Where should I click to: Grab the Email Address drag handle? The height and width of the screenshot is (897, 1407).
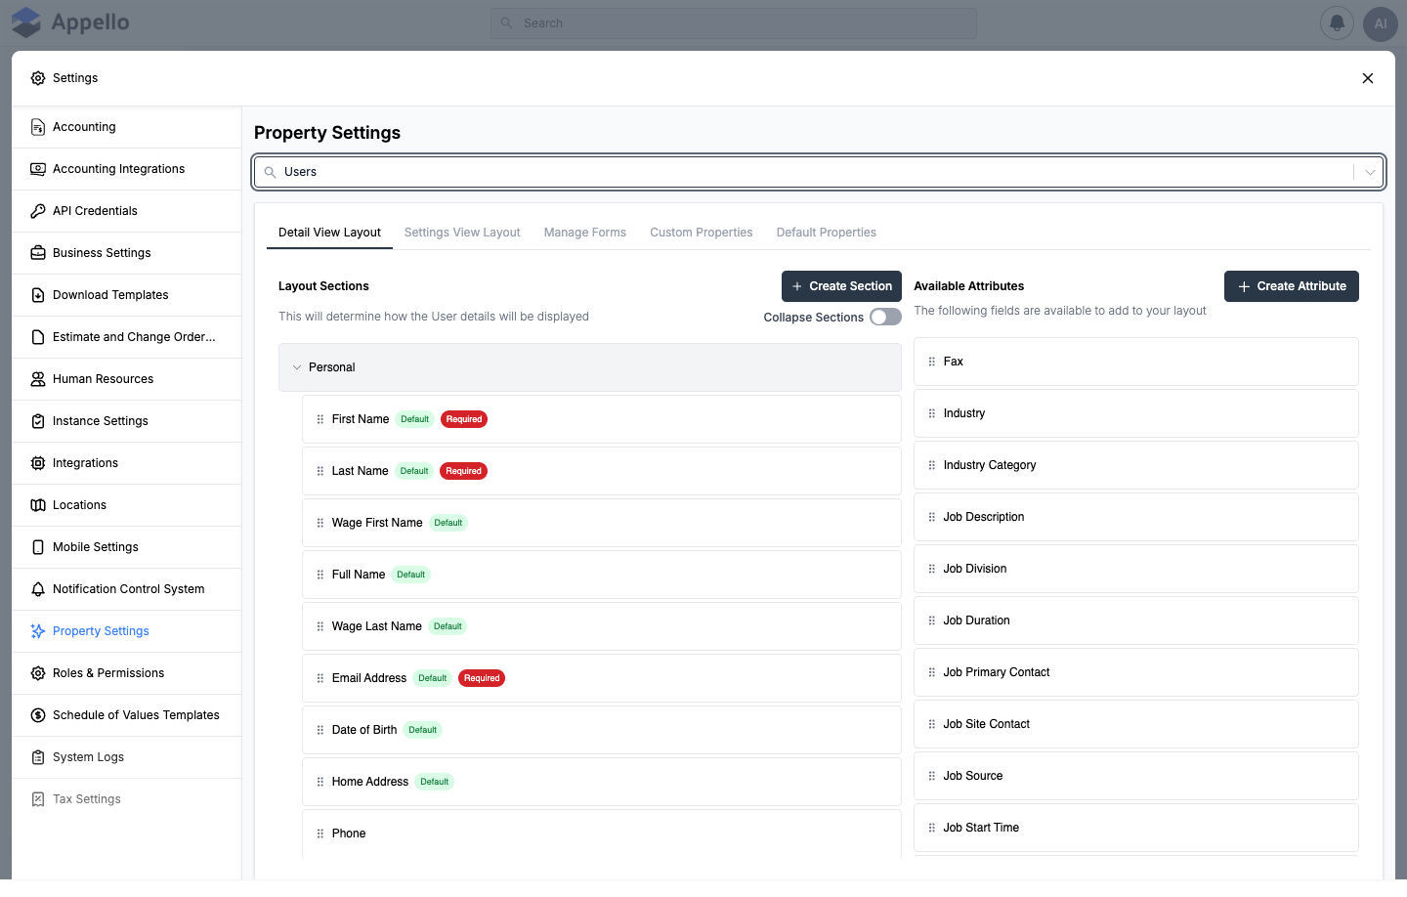[x=320, y=678]
